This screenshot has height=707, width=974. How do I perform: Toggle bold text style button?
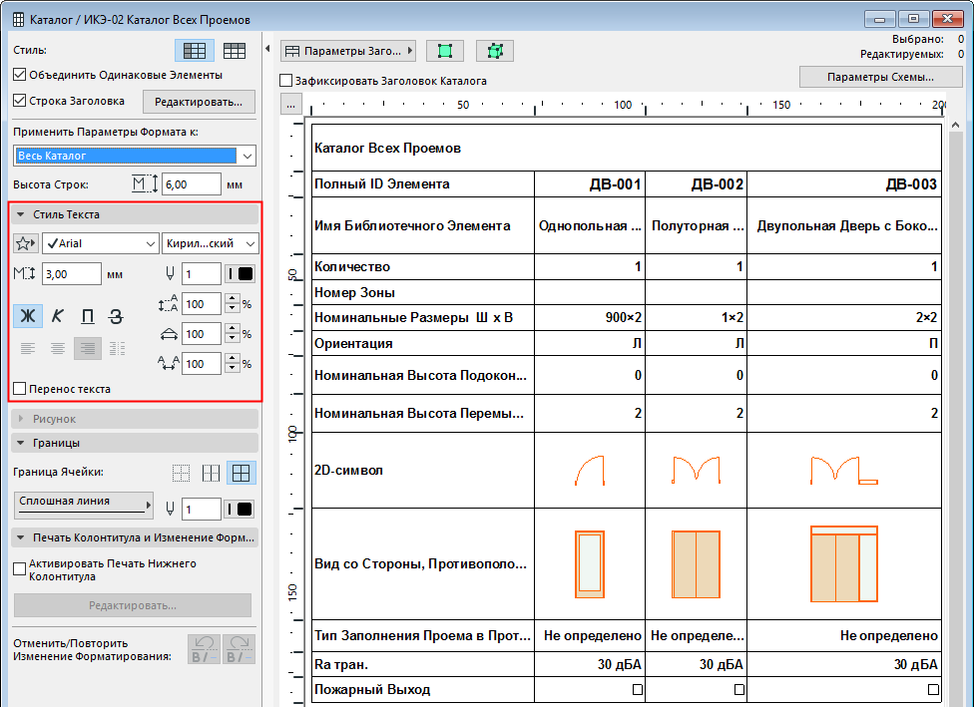tap(28, 316)
